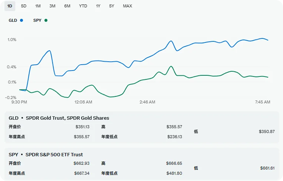The image size is (283, 181).
Task: Switch chart to 6M range
Action: (67, 6)
